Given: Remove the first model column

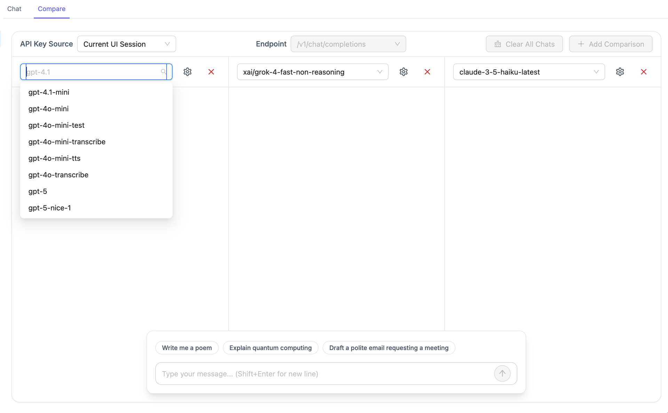Looking at the screenshot, I should [211, 72].
